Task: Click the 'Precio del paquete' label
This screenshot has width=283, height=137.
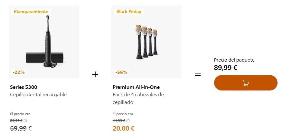Action: coord(234,60)
